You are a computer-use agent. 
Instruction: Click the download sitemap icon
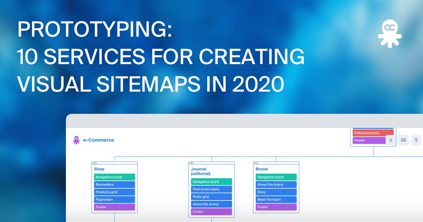coord(391,140)
